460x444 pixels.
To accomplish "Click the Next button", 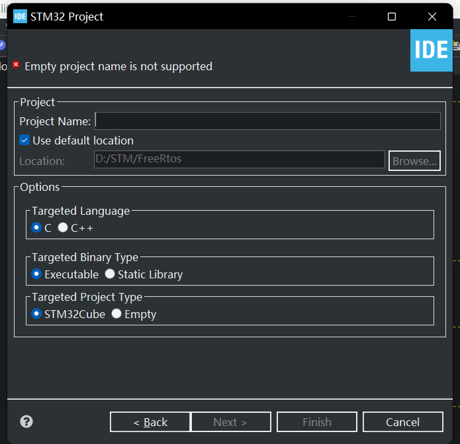I will point(230,422).
